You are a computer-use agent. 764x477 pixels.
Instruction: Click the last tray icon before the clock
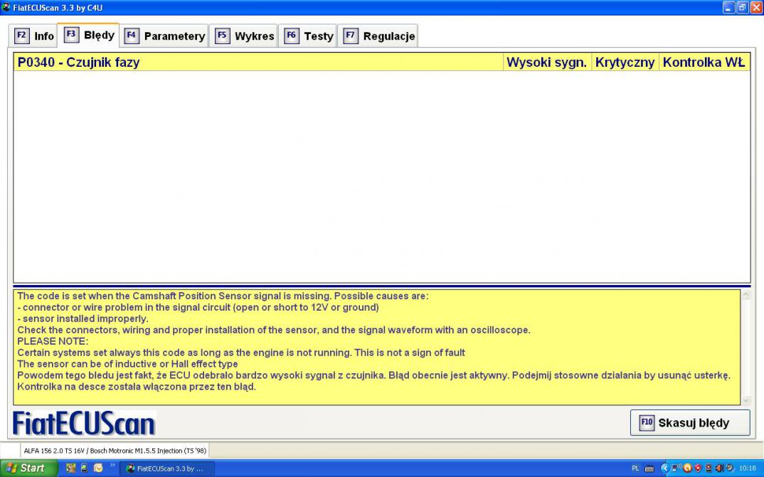[731, 468]
